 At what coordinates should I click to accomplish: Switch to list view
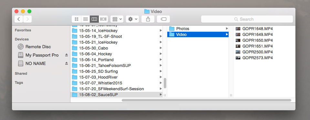pos(85,19)
